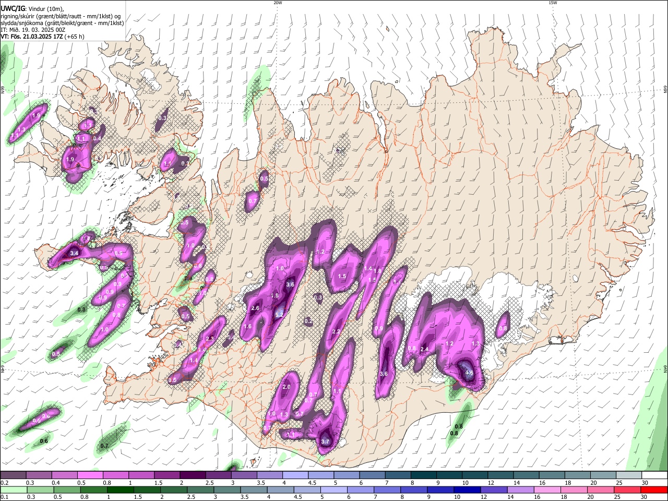Viewport: 668px width, 501px height.
Task: Click the VT: Fös. 21.03.2025 17Z (+65 h) line
Action: click(x=43, y=37)
